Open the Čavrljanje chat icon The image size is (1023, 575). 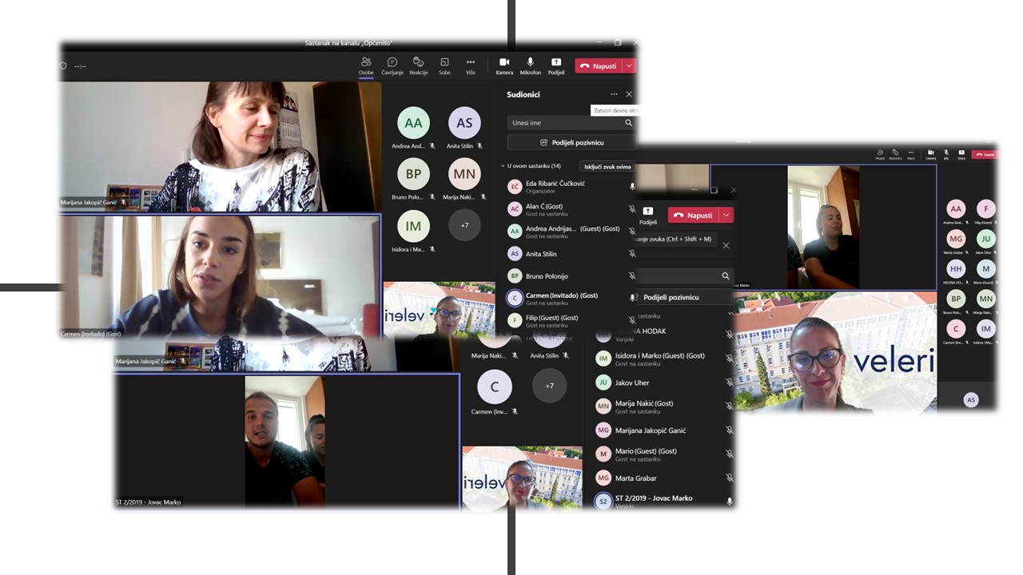click(x=392, y=65)
